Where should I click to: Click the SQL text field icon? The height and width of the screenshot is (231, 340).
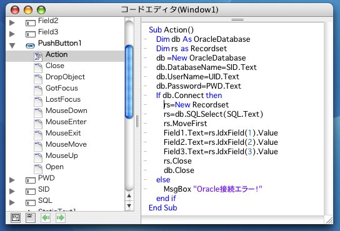(31, 203)
